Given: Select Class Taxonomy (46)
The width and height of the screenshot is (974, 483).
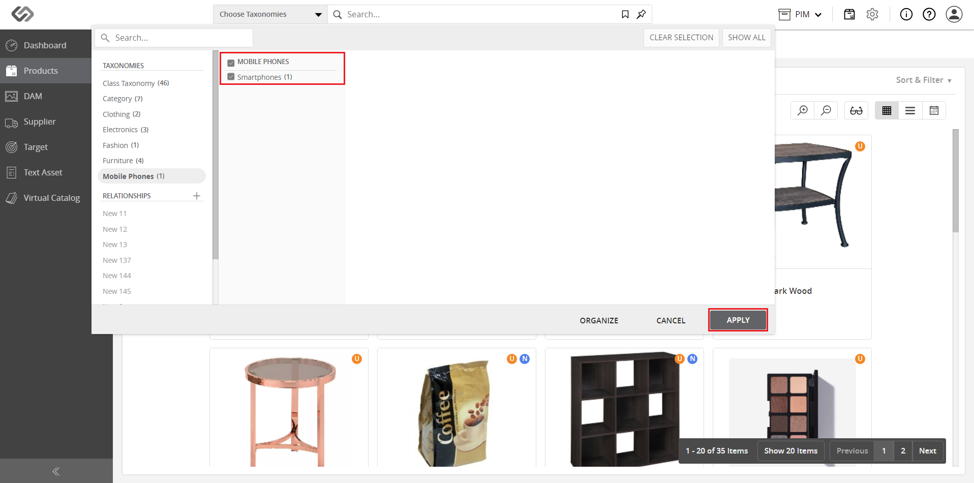Looking at the screenshot, I should coord(136,83).
